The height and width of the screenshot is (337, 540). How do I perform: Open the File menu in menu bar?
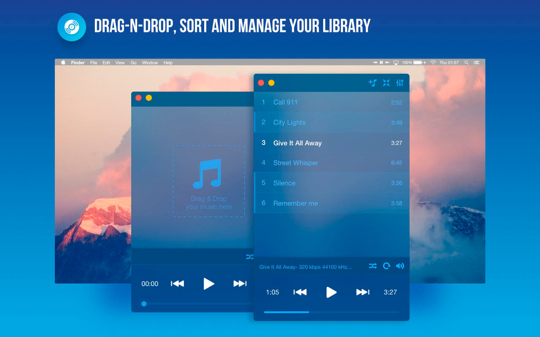(x=94, y=62)
